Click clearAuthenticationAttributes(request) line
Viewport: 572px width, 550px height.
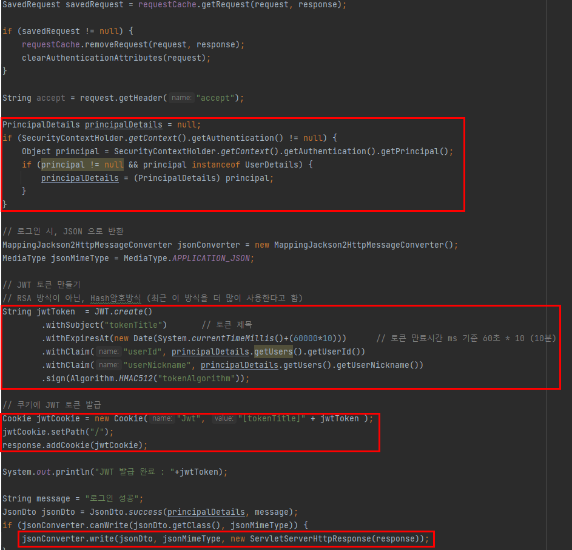point(116,58)
